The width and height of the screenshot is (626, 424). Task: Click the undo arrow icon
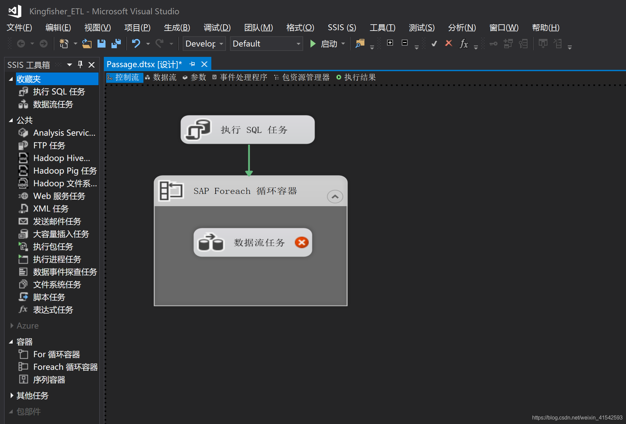[136, 44]
